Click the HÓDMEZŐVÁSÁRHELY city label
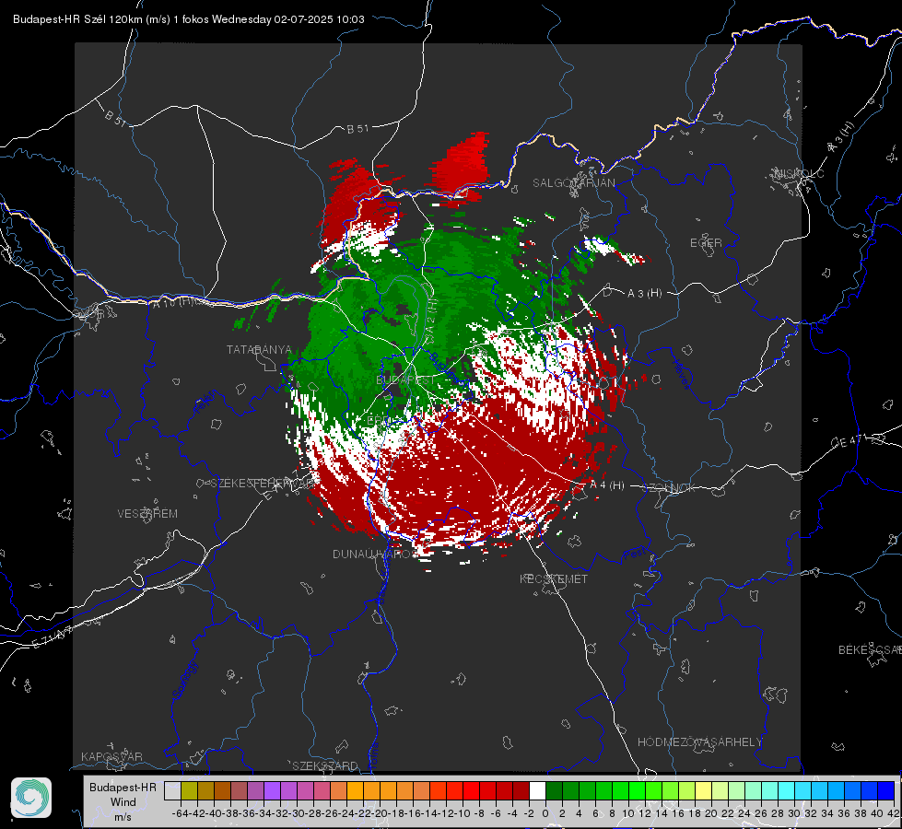902x829 pixels. (699, 742)
